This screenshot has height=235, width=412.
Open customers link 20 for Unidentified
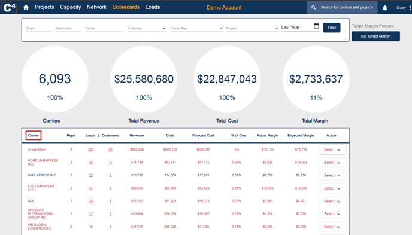(x=110, y=149)
